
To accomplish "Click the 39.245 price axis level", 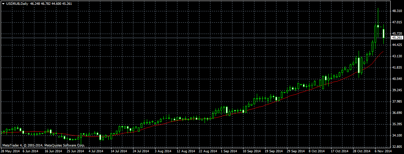I will pyautogui.click(x=397, y=90).
